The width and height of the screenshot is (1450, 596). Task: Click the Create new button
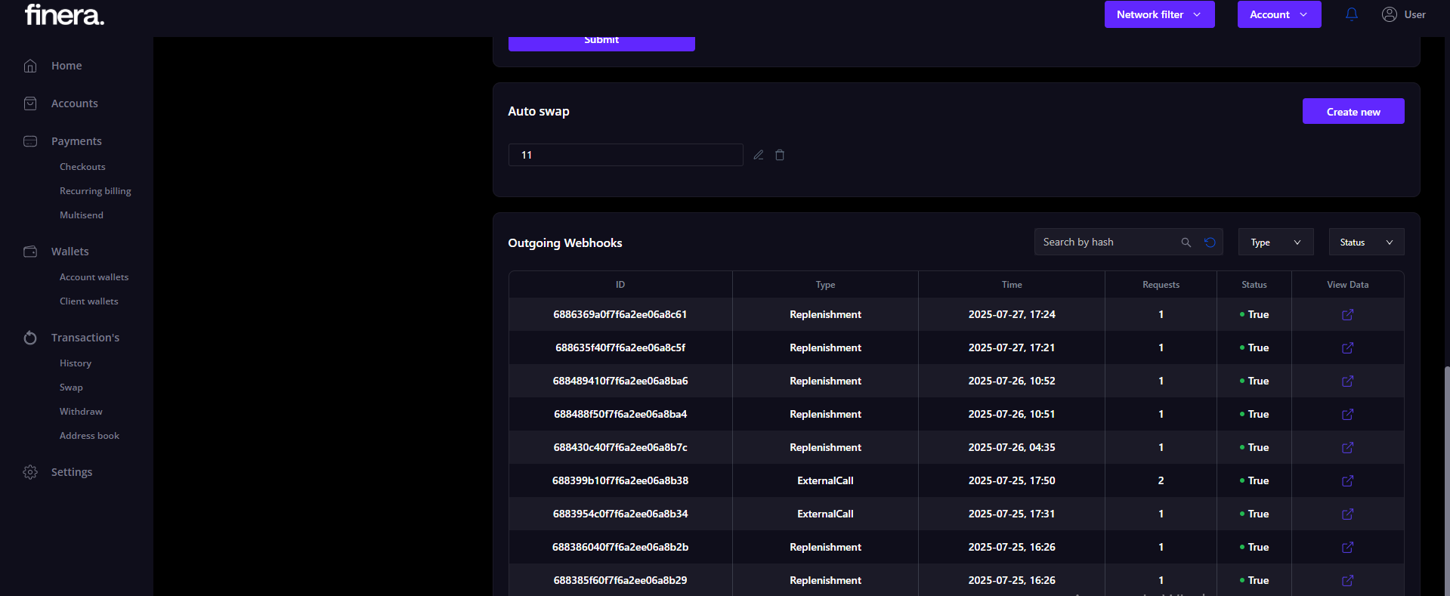click(1353, 112)
